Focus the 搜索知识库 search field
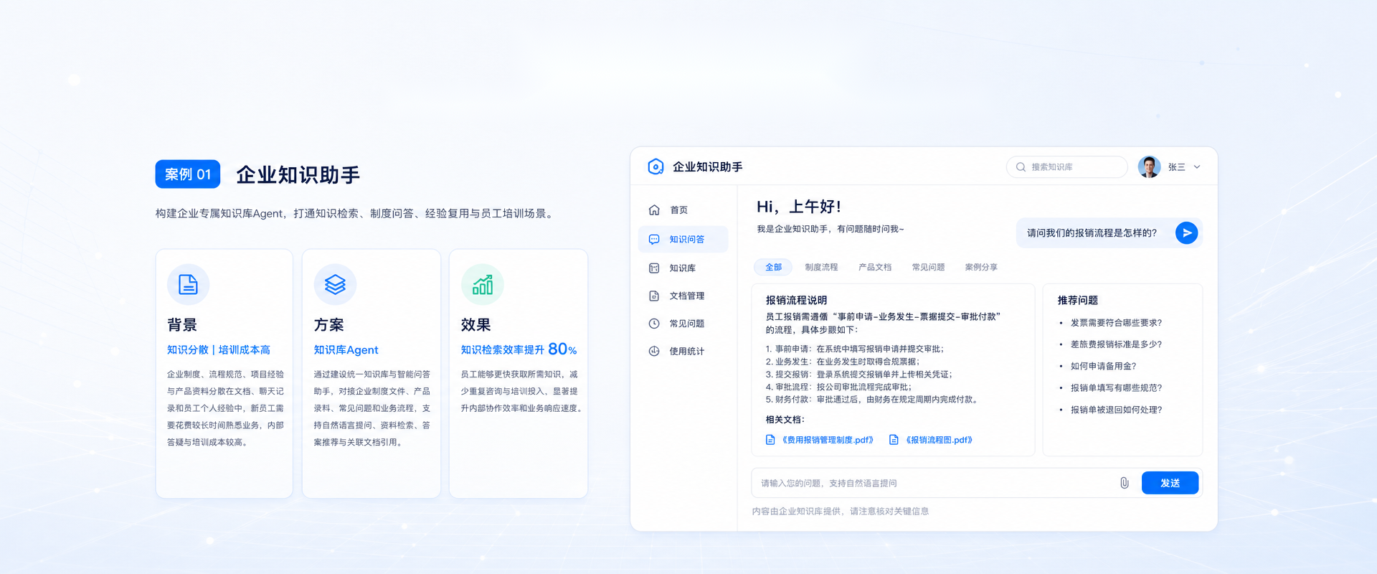The width and height of the screenshot is (1377, 574). (x=1066, y=167)
